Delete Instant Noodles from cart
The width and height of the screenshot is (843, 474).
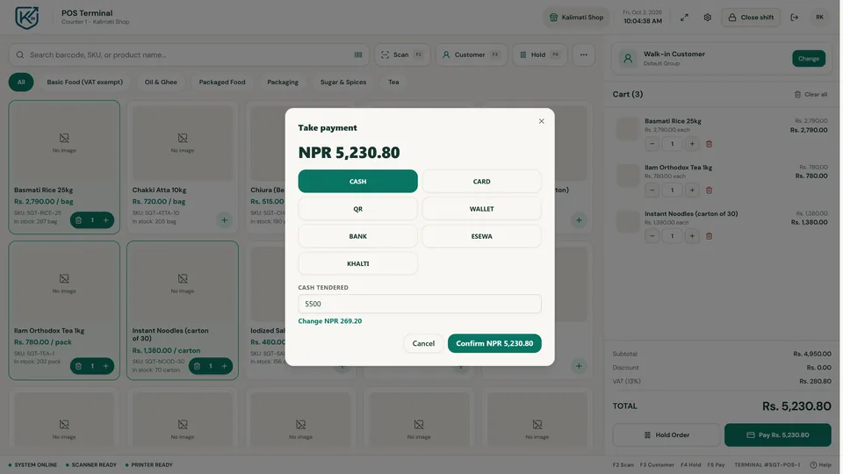(x=710, y=236)
